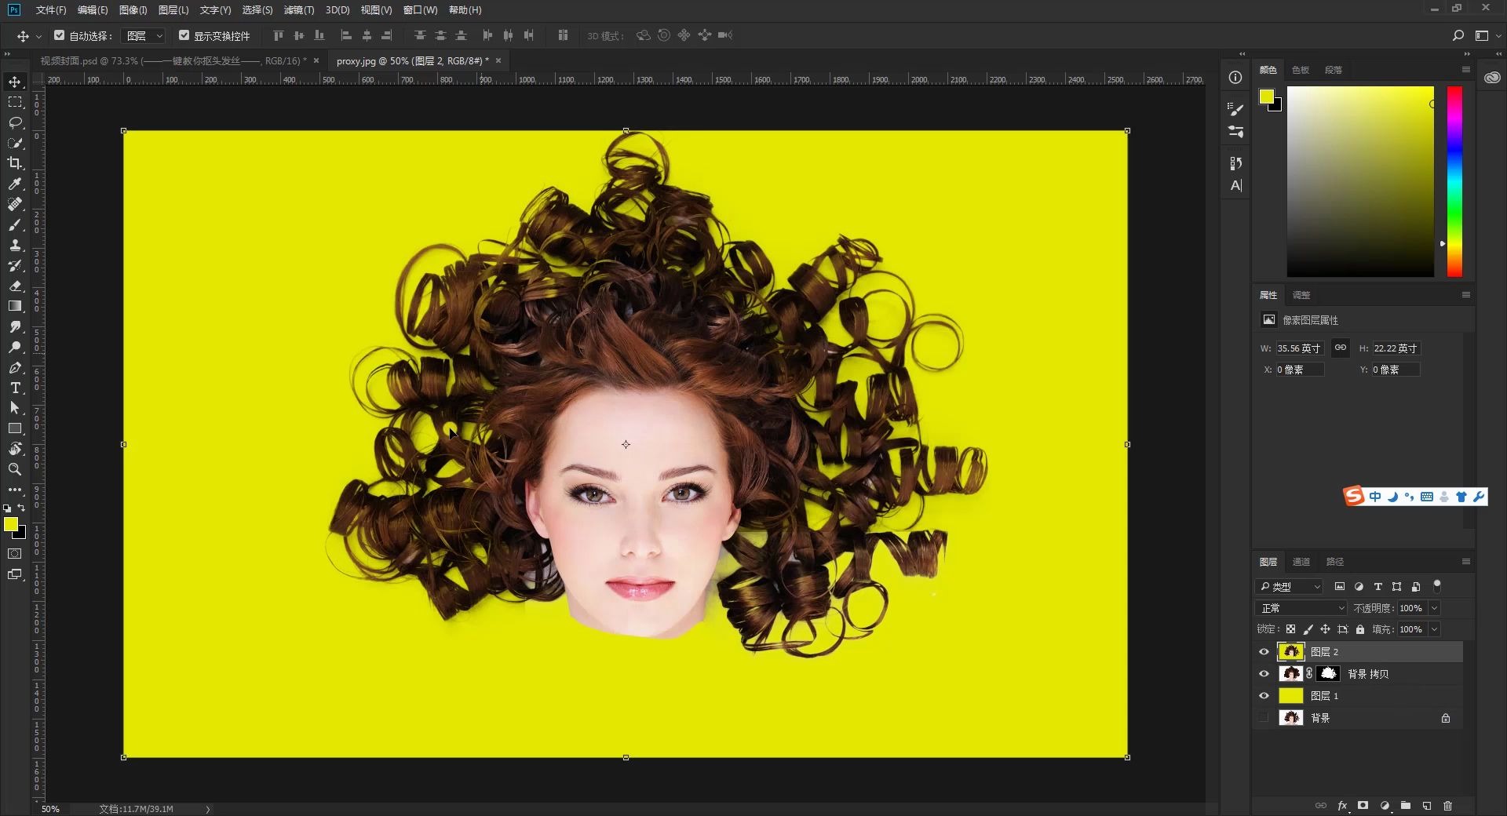Hide the 图层 2 layer
This screenshot has width=1507, height=816.
coord(1264,652)
